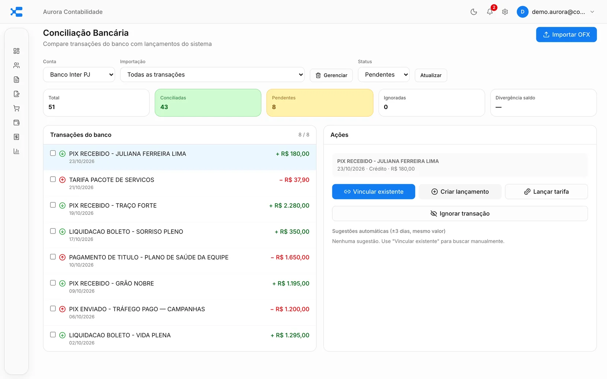This screenshot has height=379, width=607.
Task: Check the PIX RECEBIDO - JULIANA FERREIRA LIMA checkbox
Action: (53, 153)
